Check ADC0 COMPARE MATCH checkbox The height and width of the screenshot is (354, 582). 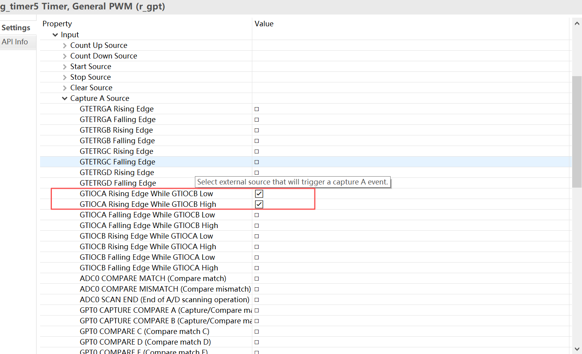tap(257, 279)
